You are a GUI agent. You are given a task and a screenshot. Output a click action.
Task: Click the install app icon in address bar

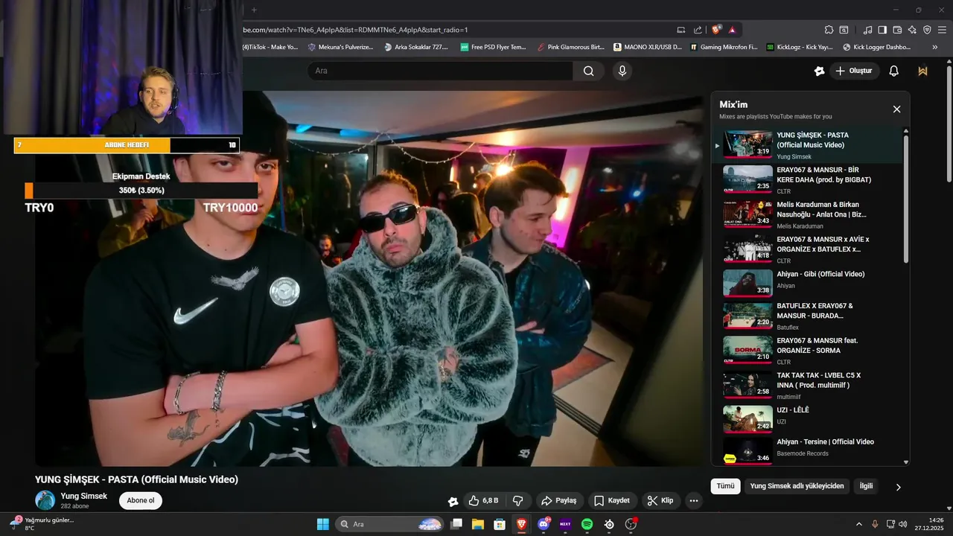(x=681, y=30)
